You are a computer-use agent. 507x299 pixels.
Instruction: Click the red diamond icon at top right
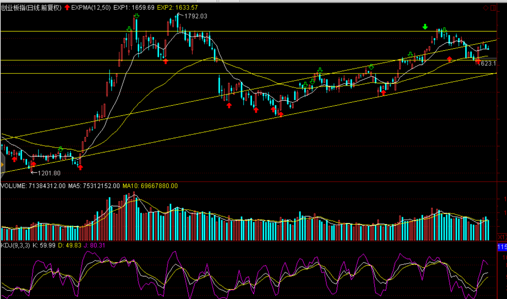pos(486,8)
